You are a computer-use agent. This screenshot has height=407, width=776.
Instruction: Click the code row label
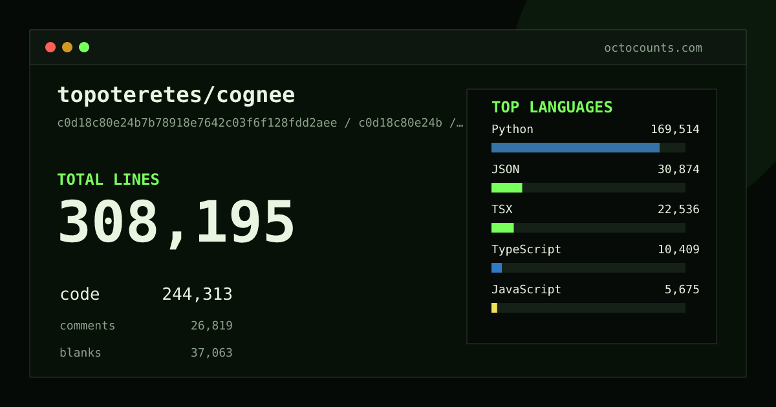[80, 295]
